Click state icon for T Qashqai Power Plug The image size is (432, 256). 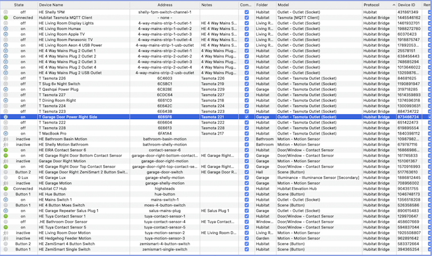[6, 90]
